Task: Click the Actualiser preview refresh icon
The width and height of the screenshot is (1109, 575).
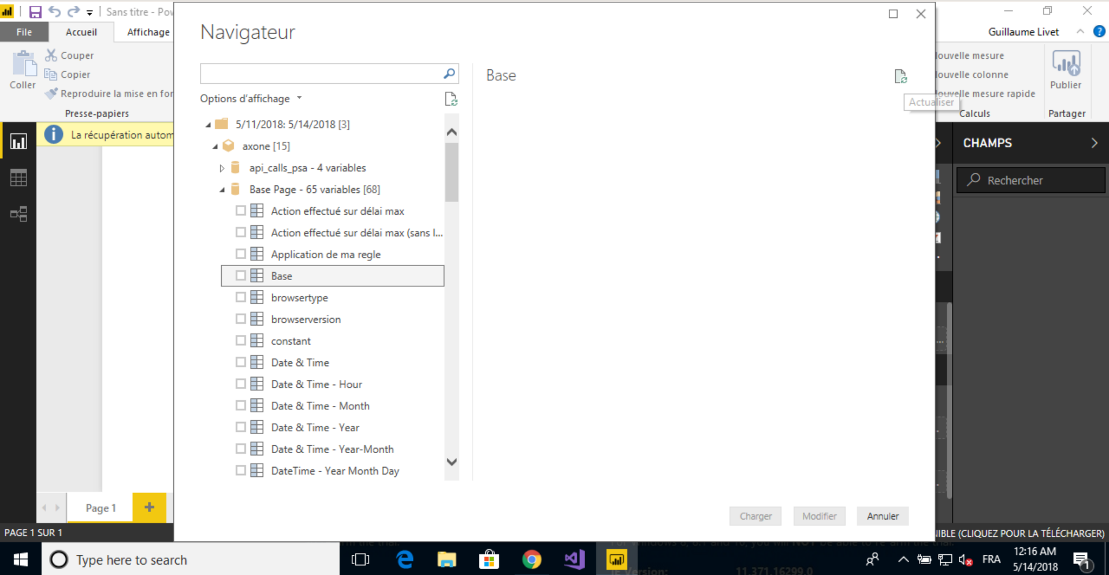Action: click(x=900, y=76)
